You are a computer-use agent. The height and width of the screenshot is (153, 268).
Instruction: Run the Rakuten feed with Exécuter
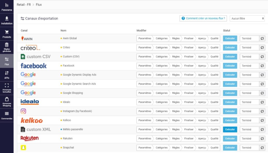[230, 139]
